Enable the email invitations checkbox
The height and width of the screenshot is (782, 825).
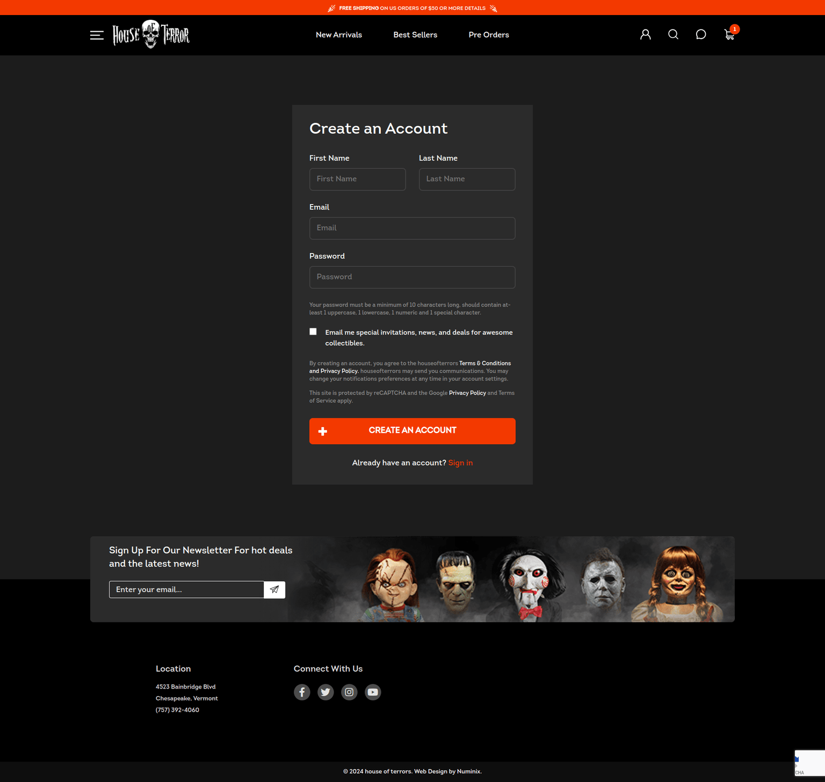313,331
